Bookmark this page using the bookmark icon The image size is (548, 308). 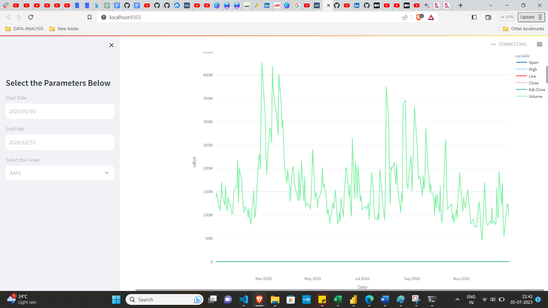pyautogui.click(x=89, y=17)
